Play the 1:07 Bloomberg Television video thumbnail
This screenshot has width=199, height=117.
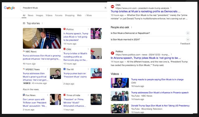point(120,109)
